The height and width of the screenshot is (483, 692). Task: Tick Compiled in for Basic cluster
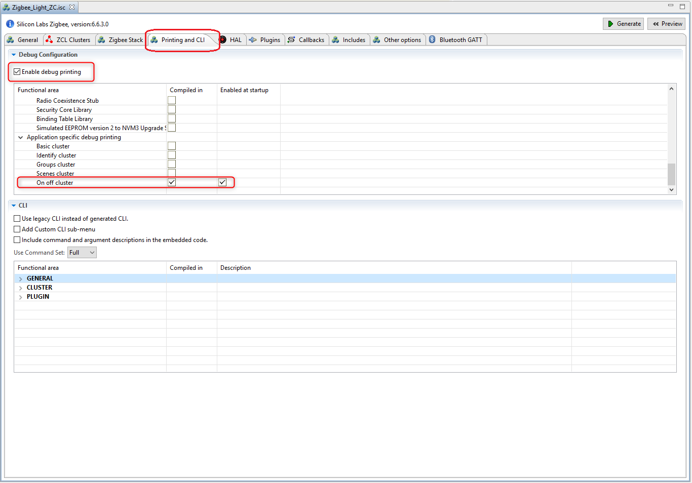172,146
